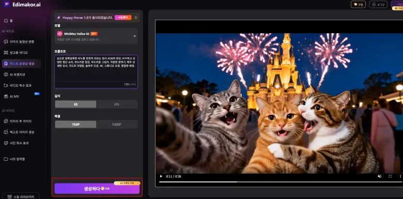Open the AI translation sidebar item
403x199 pixels.
[15, 74]
